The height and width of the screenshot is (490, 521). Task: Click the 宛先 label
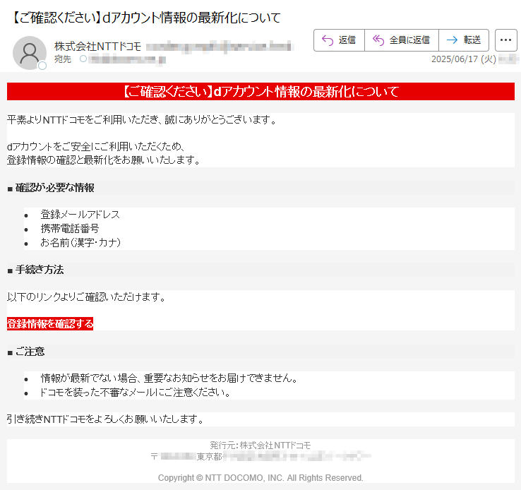point(63,59)
